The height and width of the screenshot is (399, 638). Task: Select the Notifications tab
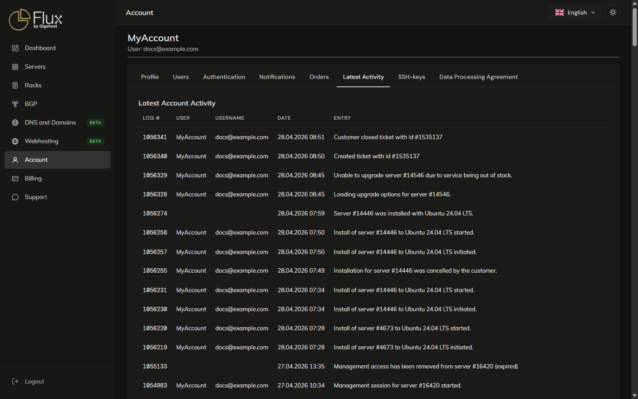coord(277,77)
